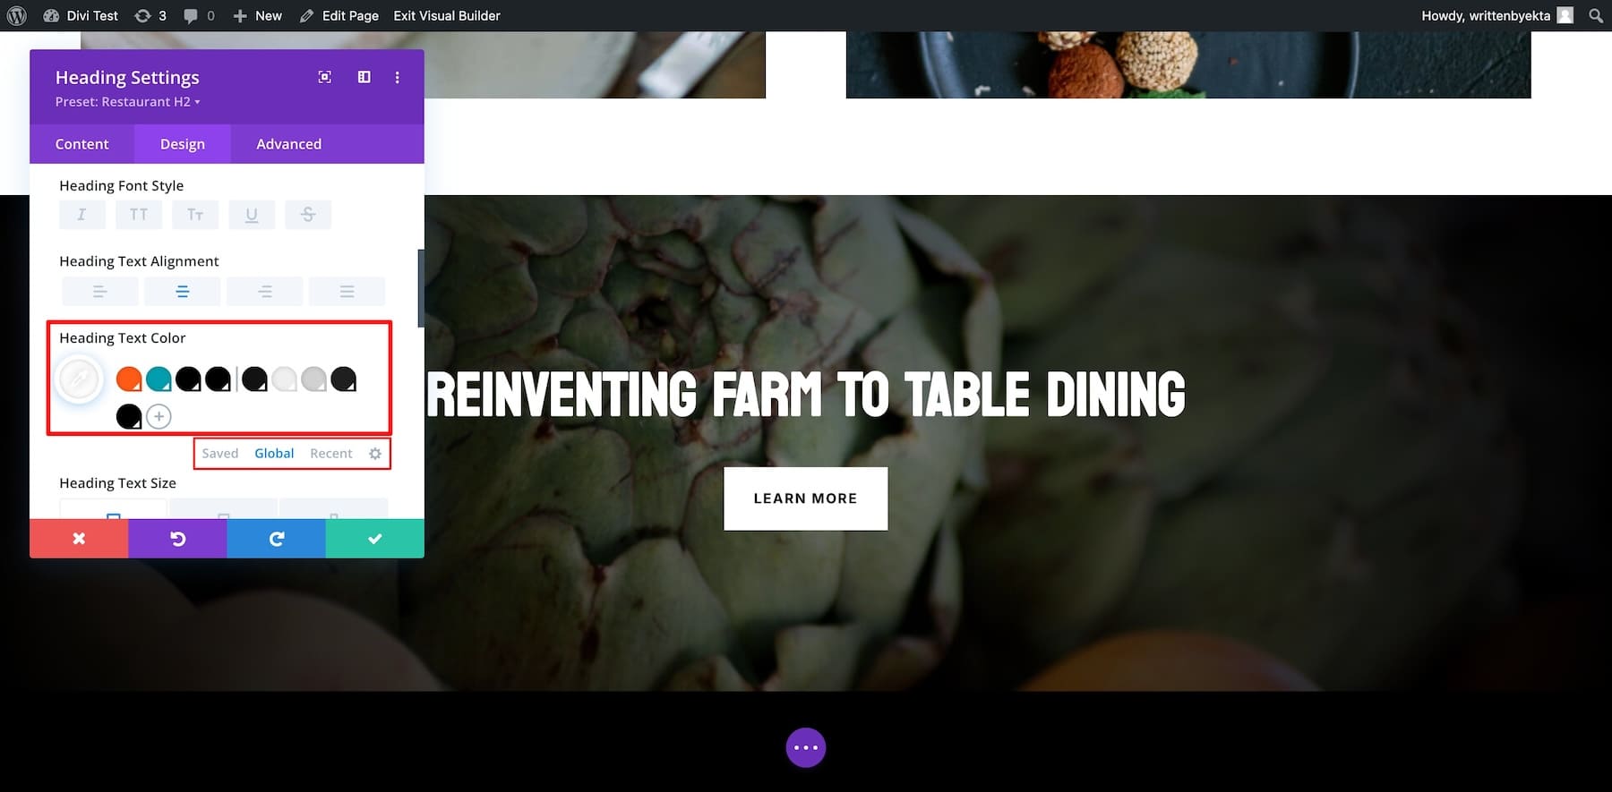1612x792 pixels.
Task: Open the eyedropper color picker circle
Action: [x=79, y=379]
